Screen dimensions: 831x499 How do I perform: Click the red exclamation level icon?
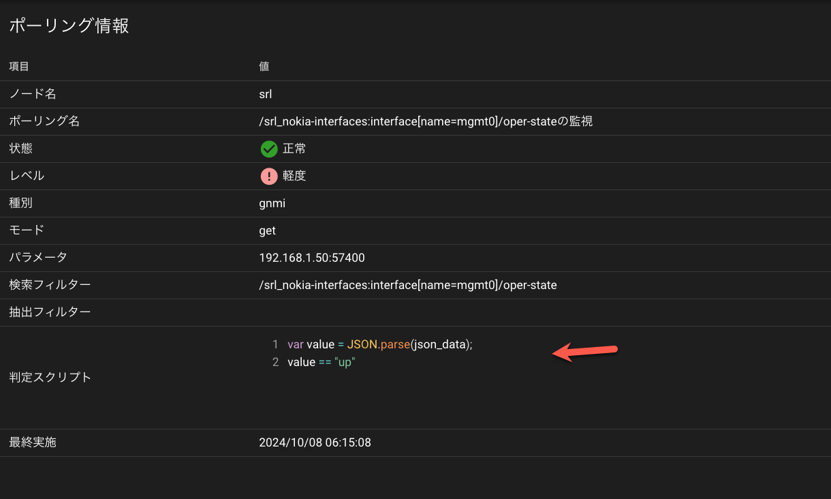tap(269, 176)
